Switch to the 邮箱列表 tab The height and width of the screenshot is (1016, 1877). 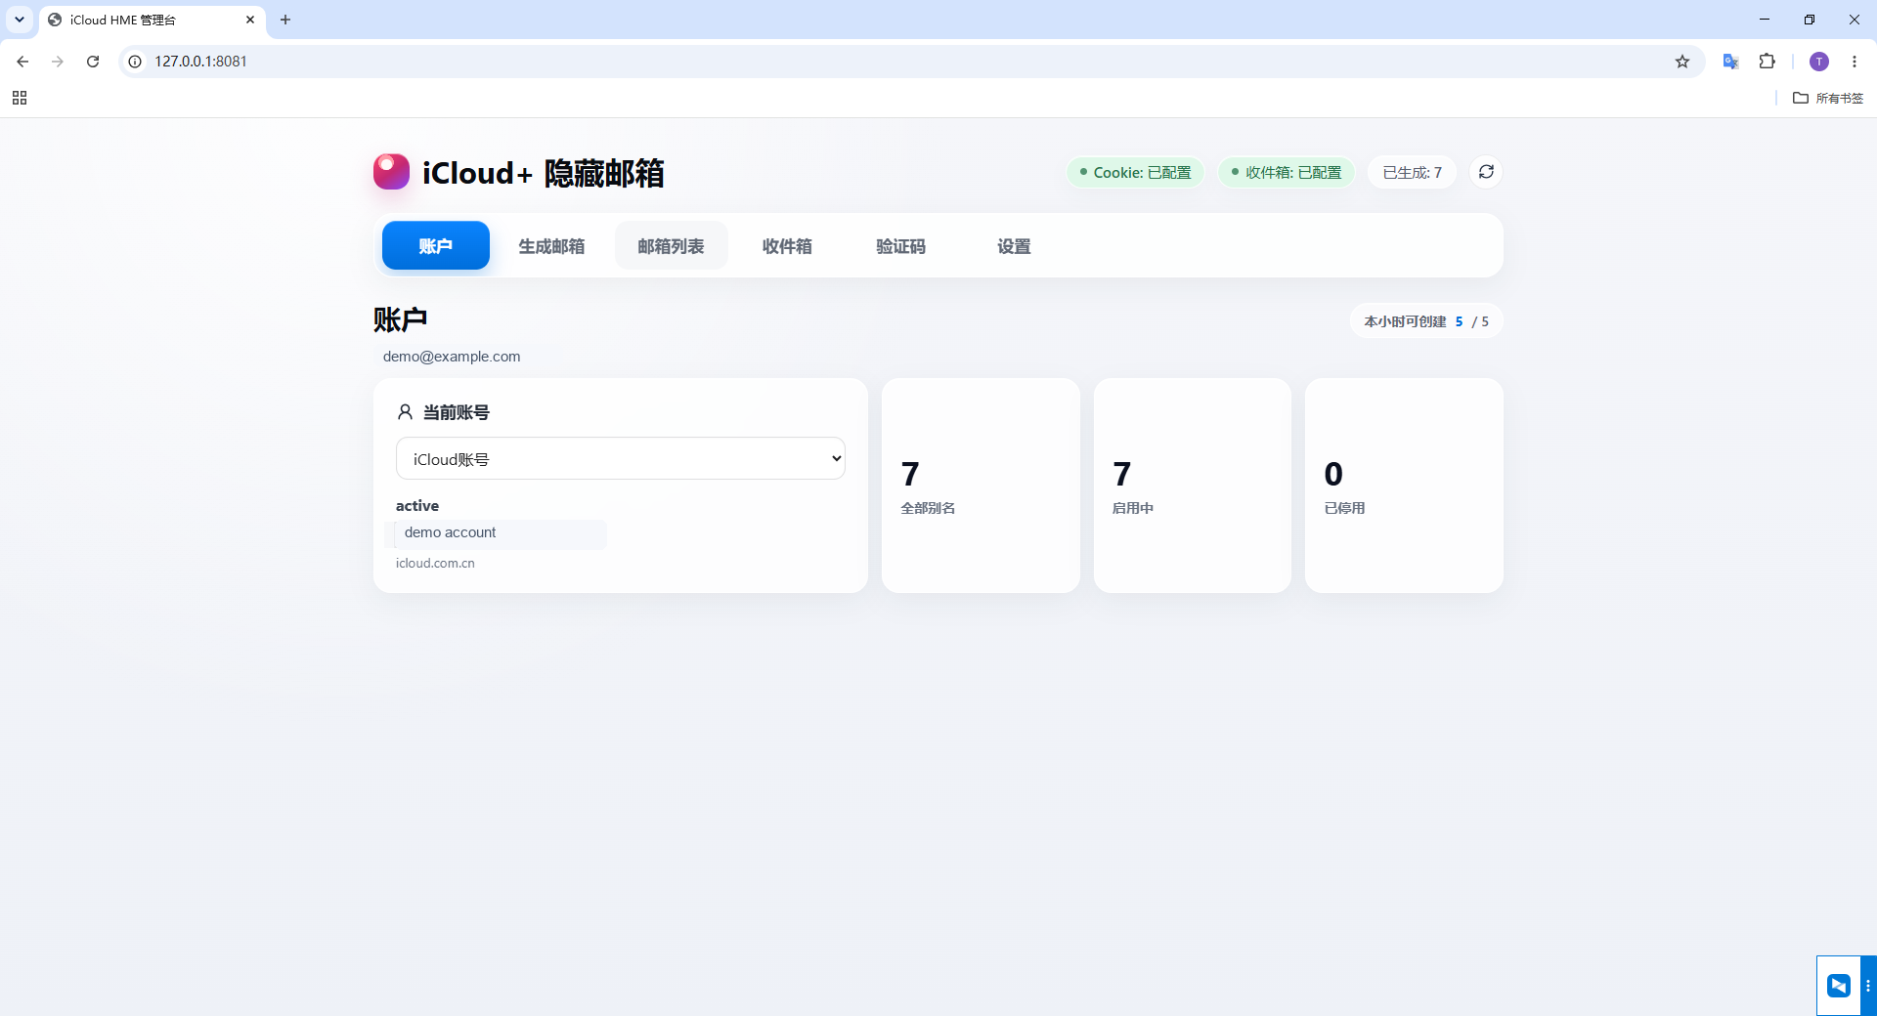(671, 245)
